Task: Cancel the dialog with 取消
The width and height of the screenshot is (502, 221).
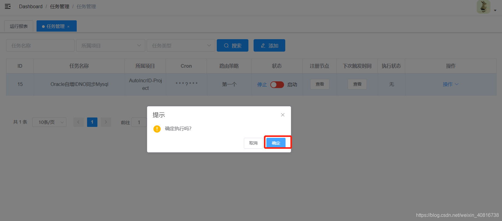Action: (253, 143)
